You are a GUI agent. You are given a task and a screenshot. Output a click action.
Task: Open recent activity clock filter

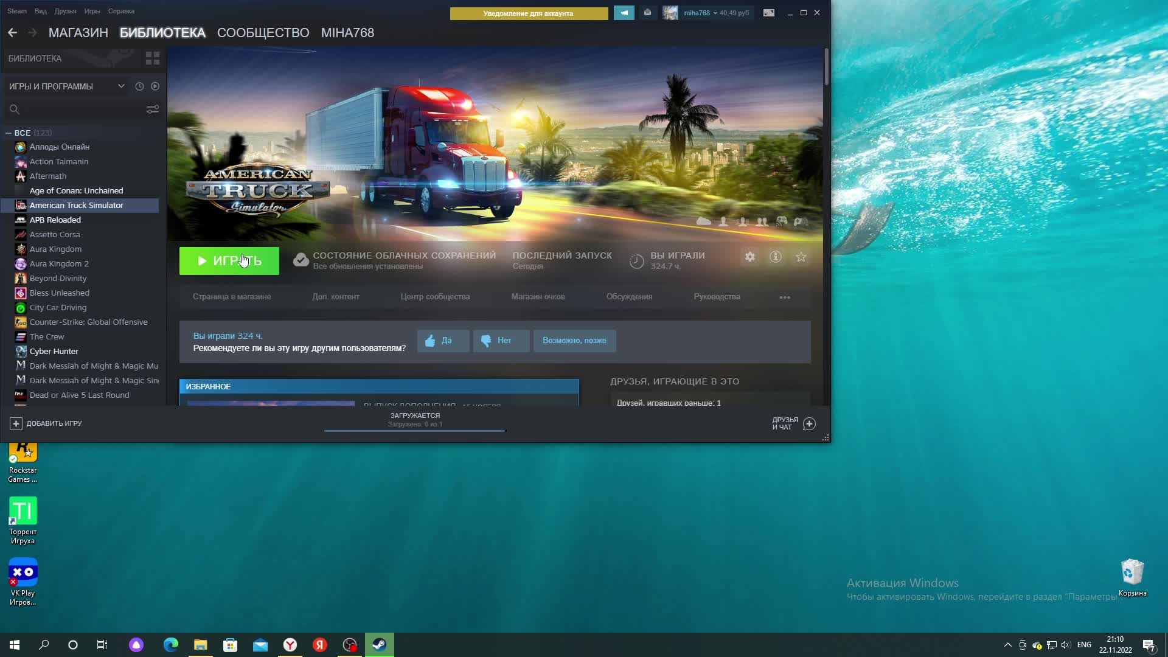pyautogui.click(x=139, y=86)
